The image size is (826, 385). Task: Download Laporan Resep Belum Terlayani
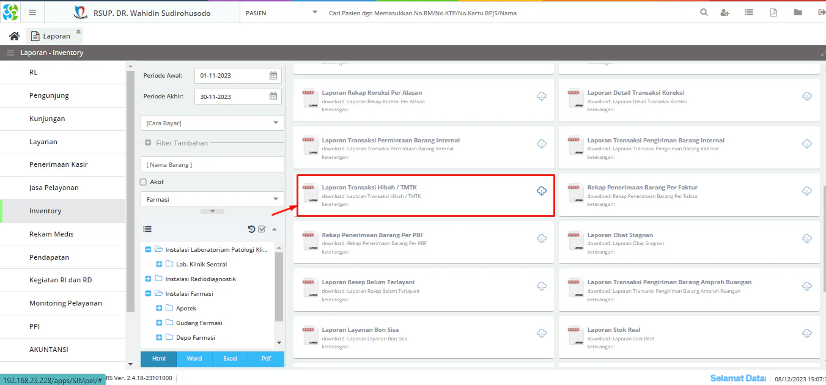click(x=541, y=286)
